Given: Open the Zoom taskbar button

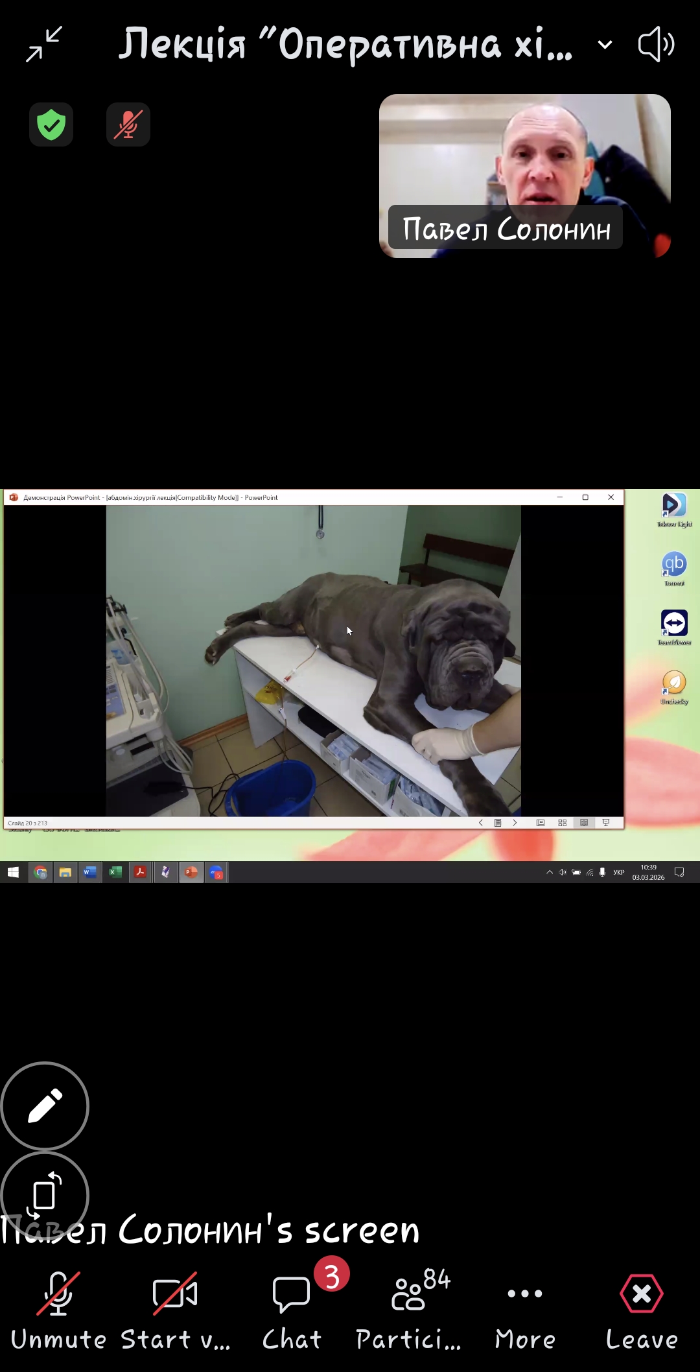Looking at the screenshot, I should point(216,873).
